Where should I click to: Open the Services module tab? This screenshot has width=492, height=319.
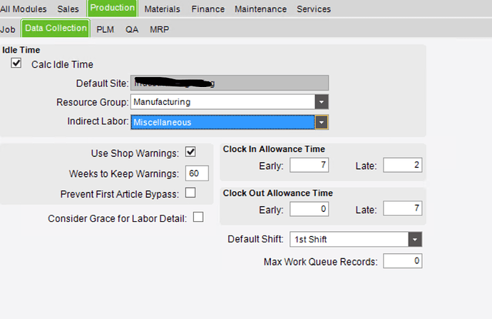314,9
